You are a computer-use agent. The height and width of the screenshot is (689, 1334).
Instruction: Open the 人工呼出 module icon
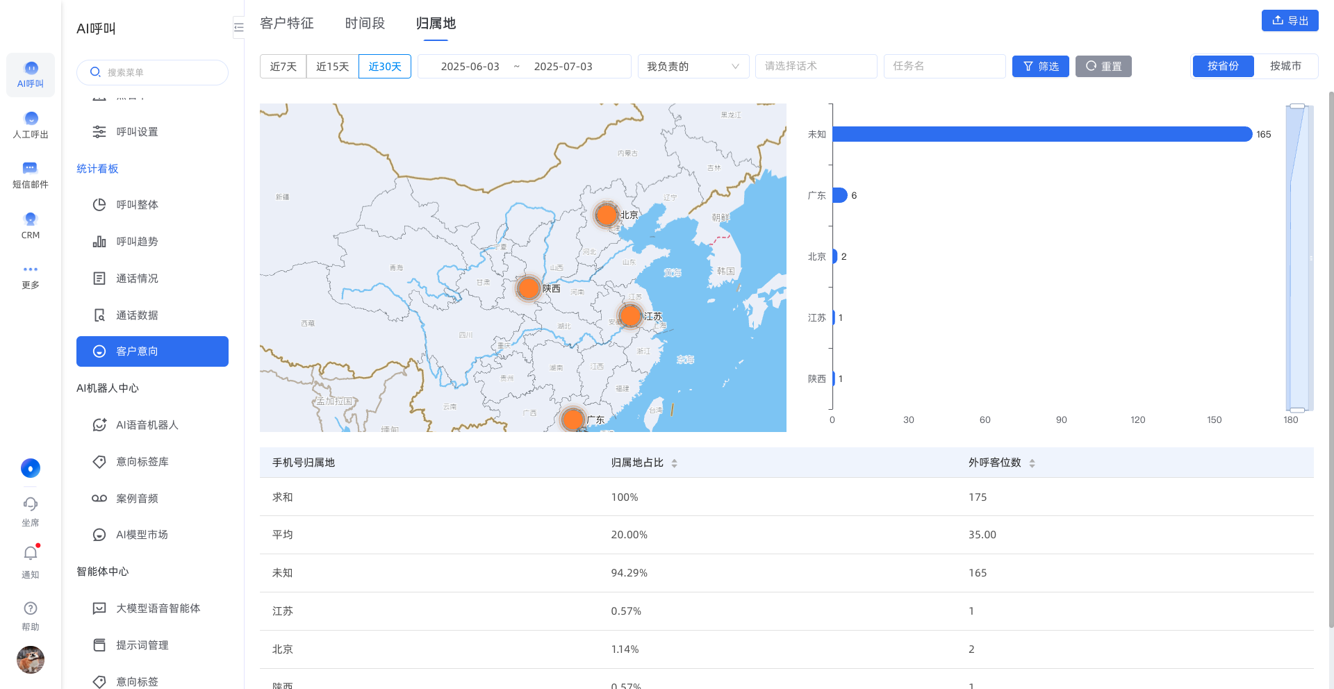click(31, 119)
